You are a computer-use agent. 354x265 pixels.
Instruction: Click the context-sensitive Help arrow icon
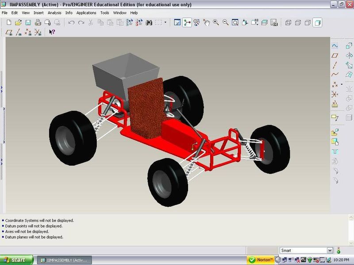coord(52,32)
